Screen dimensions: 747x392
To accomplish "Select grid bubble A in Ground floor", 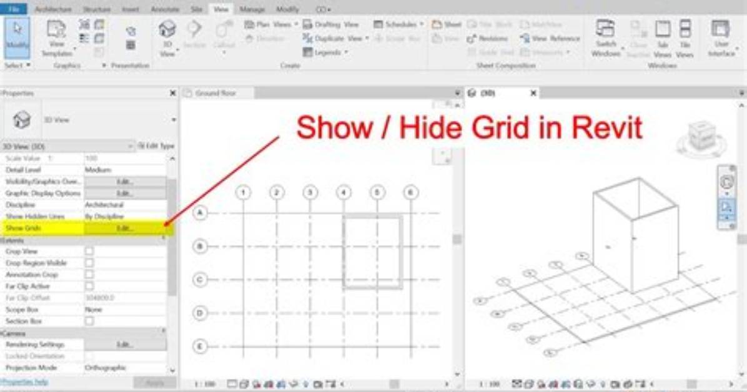I will click(200, 212).
